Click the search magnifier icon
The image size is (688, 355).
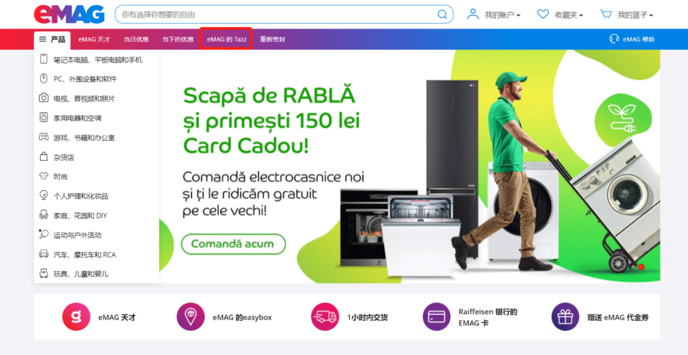443,15
